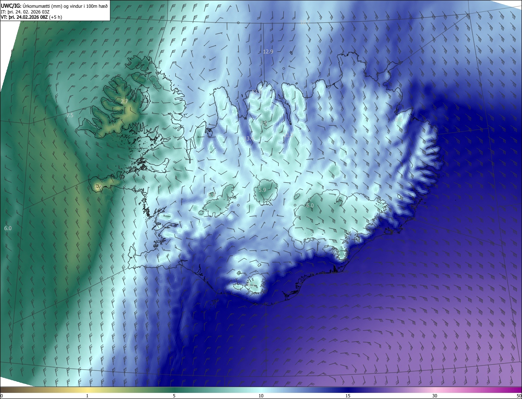Click the colour scale tick label '0'
The height and width of the screenshot is (399, 522).
tap(1, 396)
